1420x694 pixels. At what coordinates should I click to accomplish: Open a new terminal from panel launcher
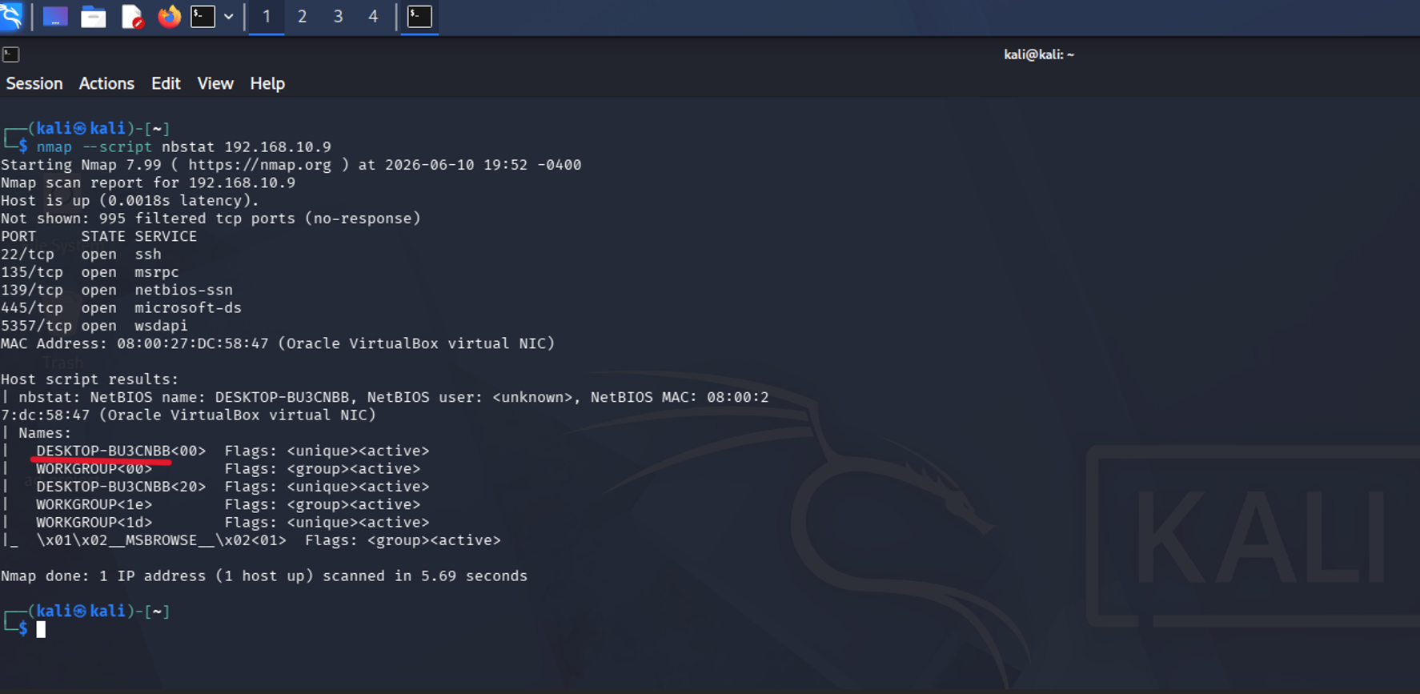(203, 17)
